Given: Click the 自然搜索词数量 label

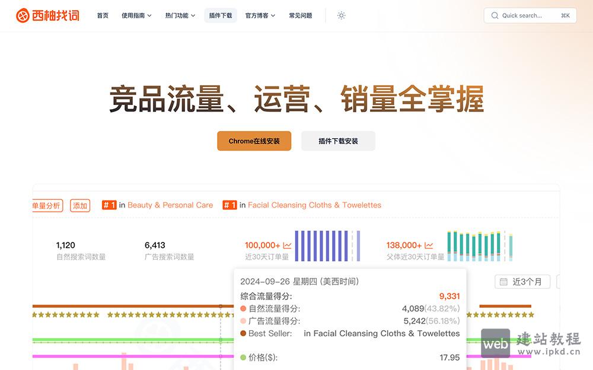Looking at the screenshot, I should [81, 257].
